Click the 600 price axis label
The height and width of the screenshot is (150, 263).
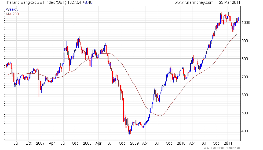tap(245, 95)
